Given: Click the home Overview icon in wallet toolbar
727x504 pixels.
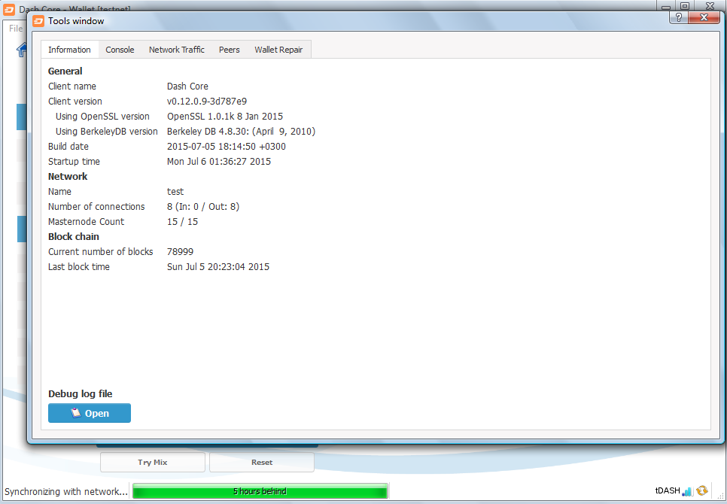Looking at the screenshot, I should [22, 50].
